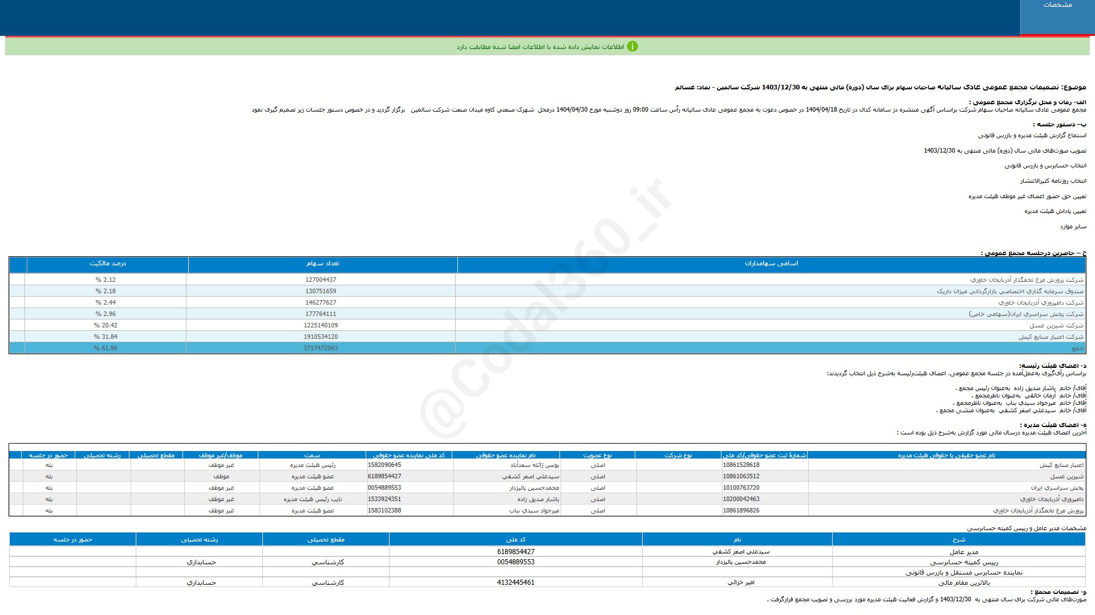Click ownership percentage 20.42 %

(106, 326)
